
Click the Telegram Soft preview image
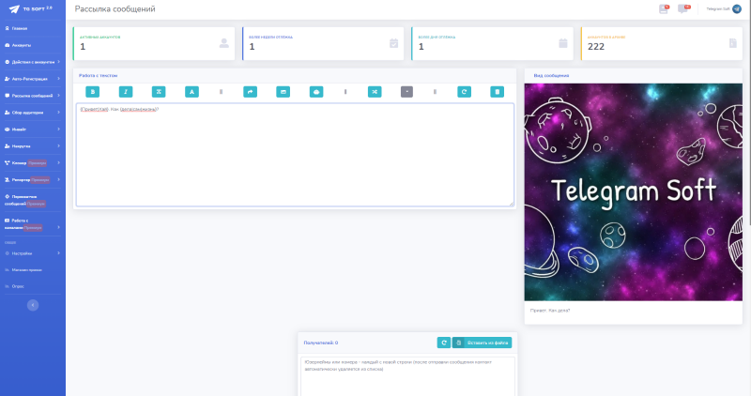(633, 192)
